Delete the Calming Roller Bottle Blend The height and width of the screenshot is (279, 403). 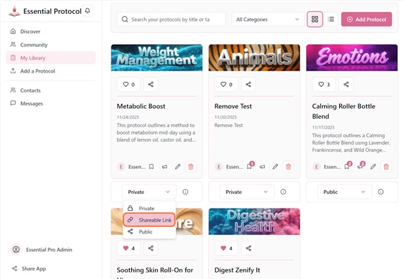click(x=387, y=167)
